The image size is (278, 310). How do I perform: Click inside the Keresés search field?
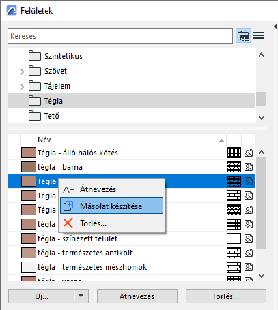[120, 36]
